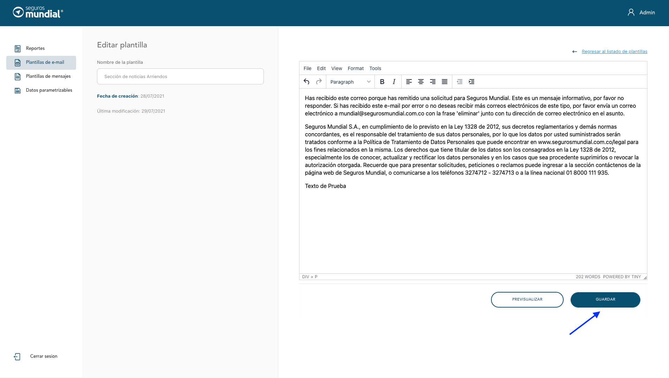This screenshot has height=378, width=669.
Task: Open the View menu
Action: [x=337, y=68]
